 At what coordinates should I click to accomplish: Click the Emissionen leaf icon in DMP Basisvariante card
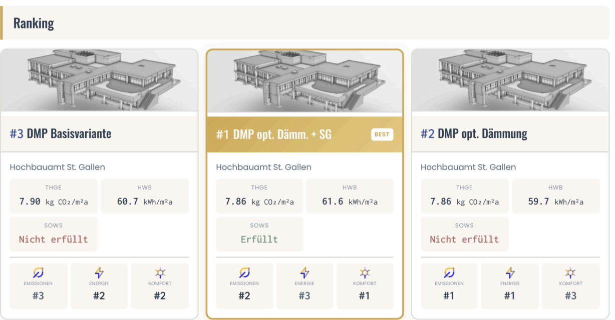point(39,272)
